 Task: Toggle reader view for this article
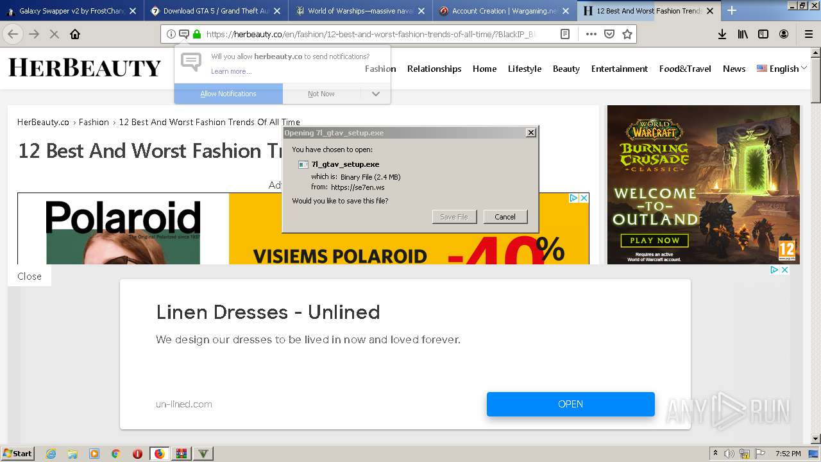[x=564, y=34]
